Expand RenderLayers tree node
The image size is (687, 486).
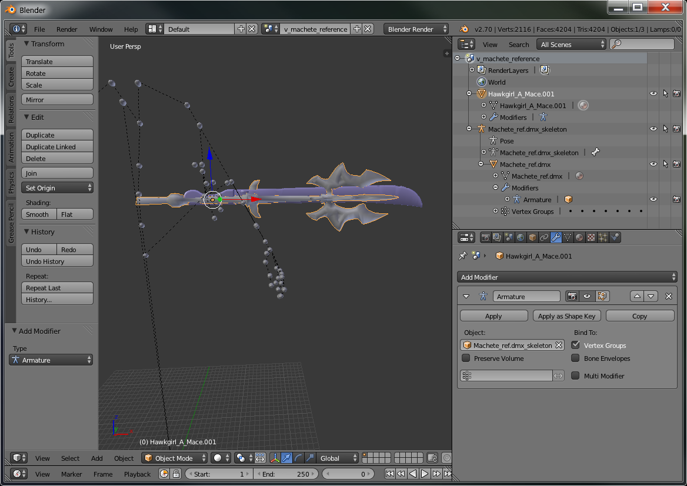472,69
